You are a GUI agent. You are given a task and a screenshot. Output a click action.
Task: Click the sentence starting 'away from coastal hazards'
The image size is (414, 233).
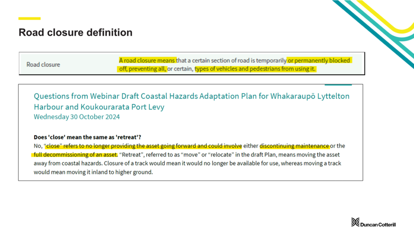(x=187, y=163)
